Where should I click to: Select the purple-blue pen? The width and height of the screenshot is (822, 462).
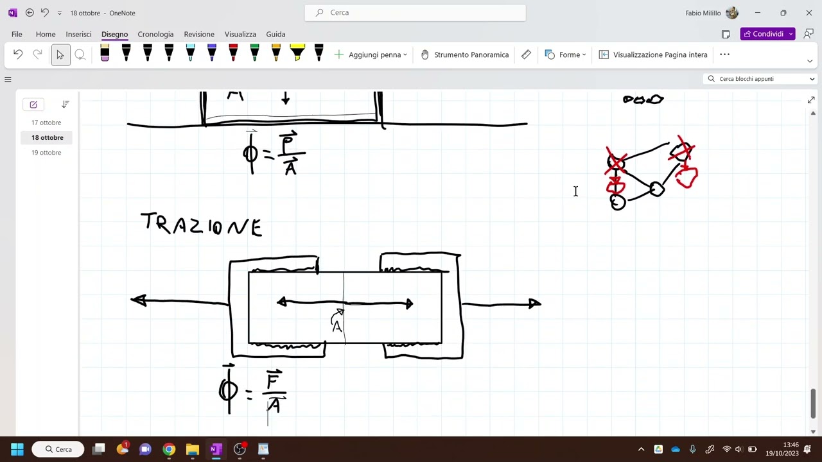point(212,53)
